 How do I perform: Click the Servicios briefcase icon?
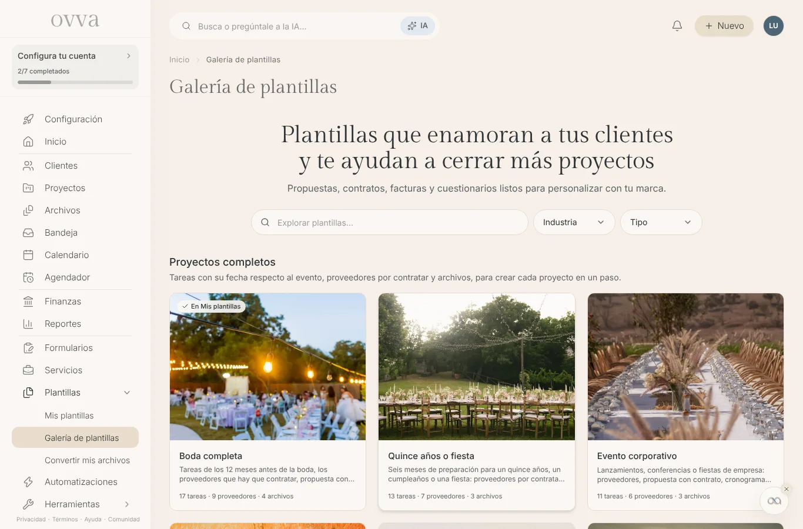(28, 370)
